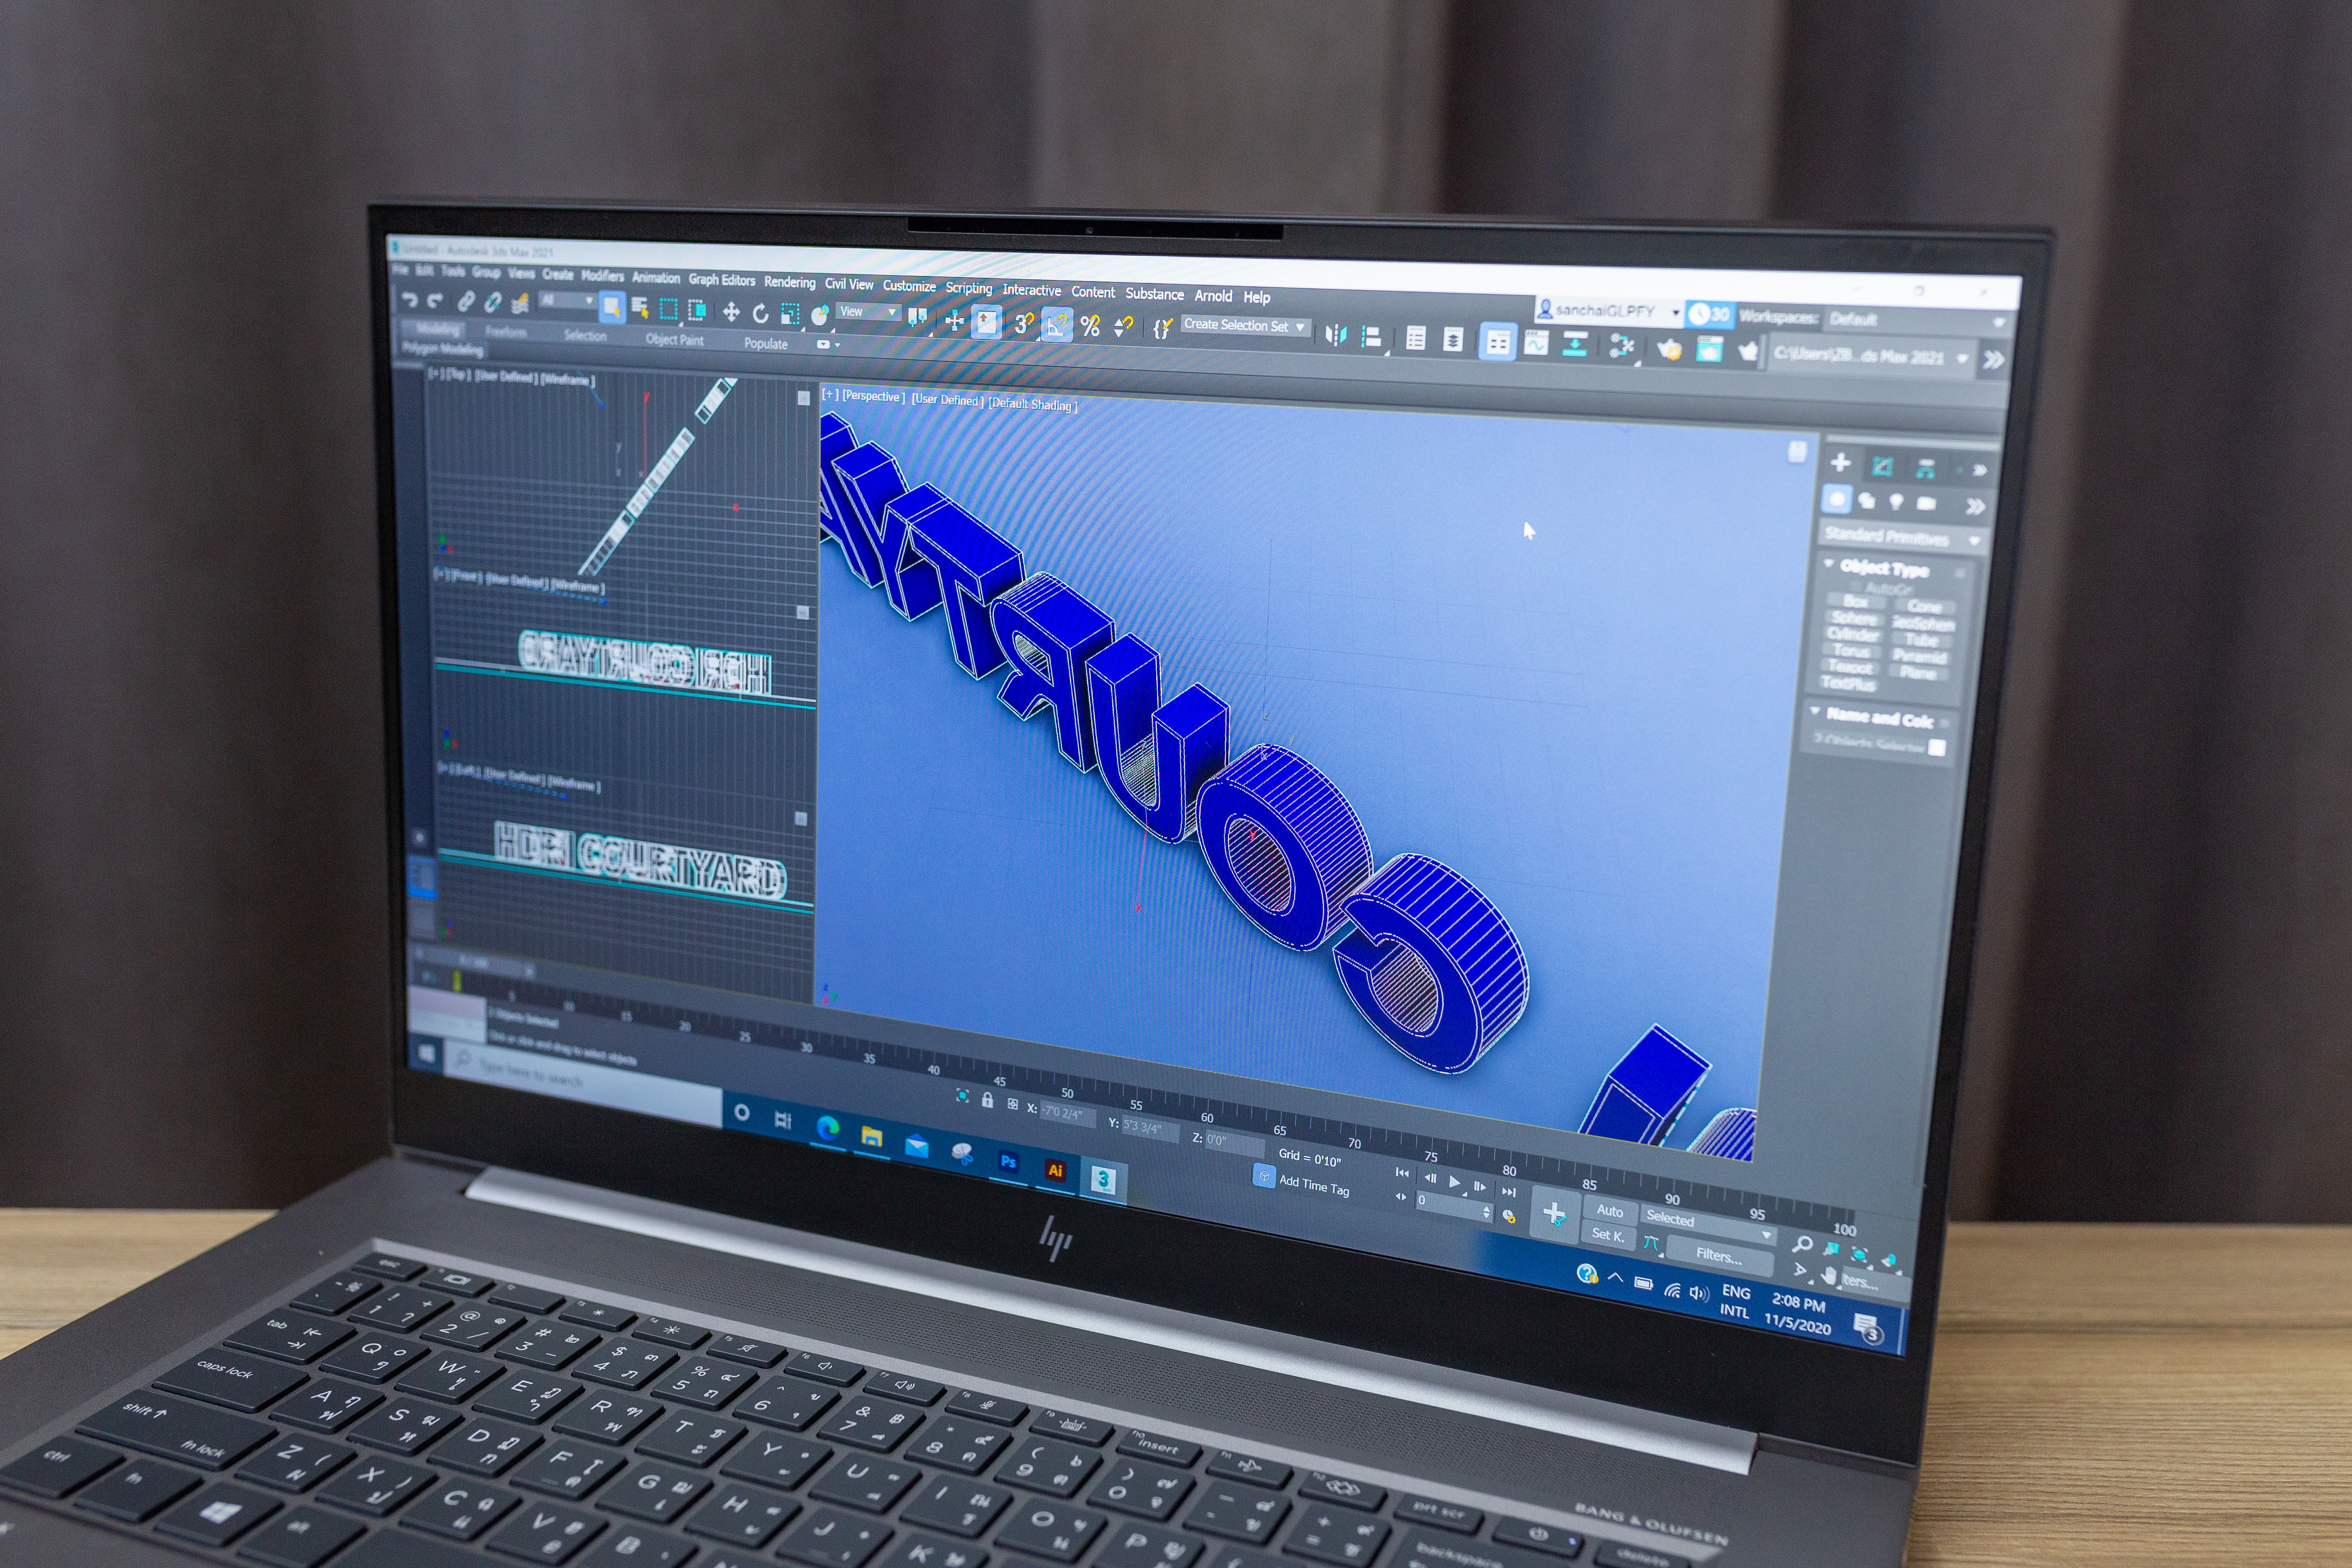
Task: Switch to the Modify command panel
Action: 1883,466
